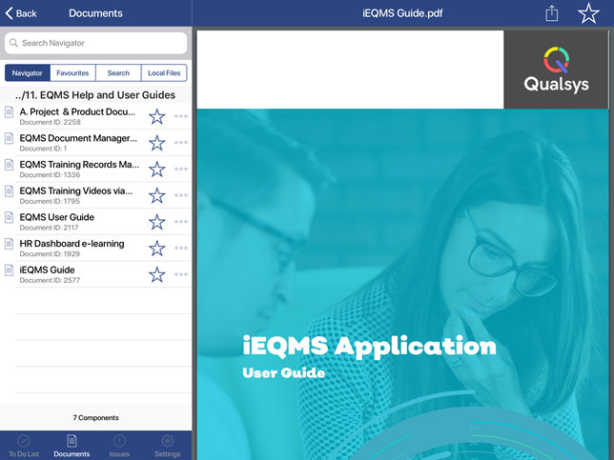Show more options for iEQMS Guide
Image resolution: width=614 pixels, height=460 pixels.
pyautogui.click(x=181, y=274)
